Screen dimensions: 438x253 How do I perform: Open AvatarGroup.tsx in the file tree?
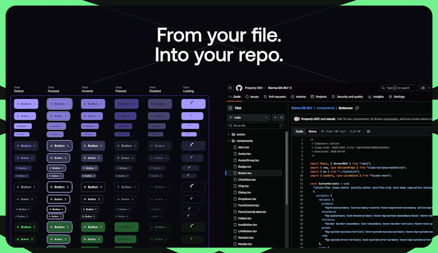(249, 161)
